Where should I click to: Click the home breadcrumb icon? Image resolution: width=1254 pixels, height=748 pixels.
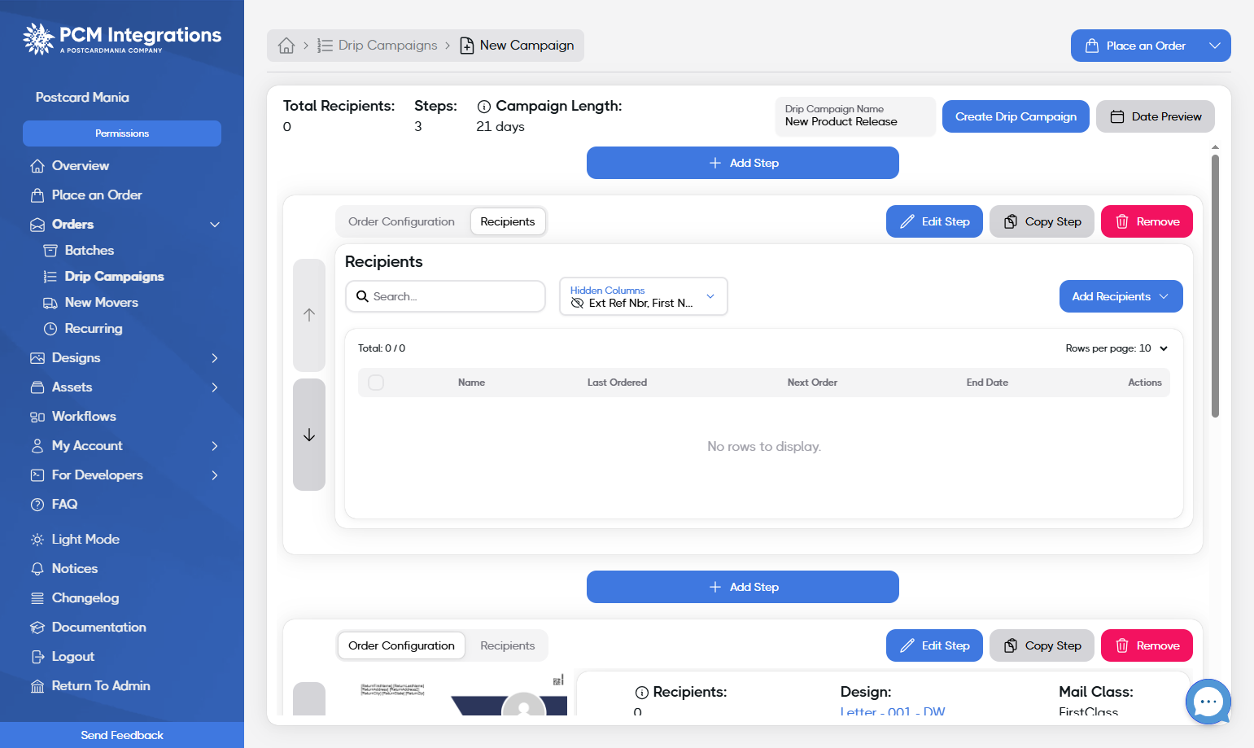[x=286, y=46]
